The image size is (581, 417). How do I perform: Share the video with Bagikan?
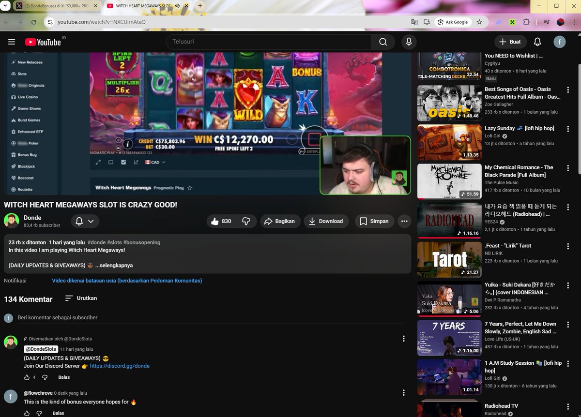[x=280, y=221]
